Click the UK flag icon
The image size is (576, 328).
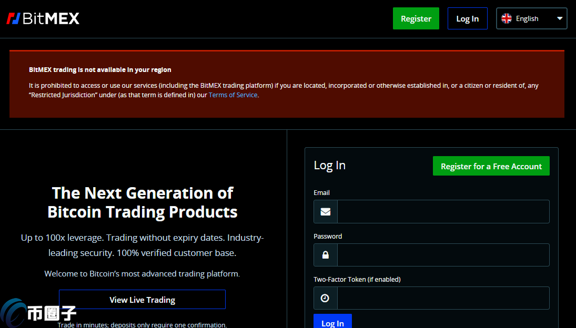[x=507, y=18]
